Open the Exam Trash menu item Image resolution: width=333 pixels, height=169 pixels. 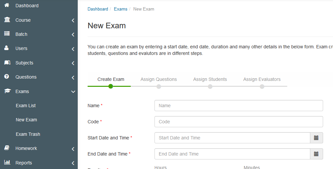pyautogui.click(x=28, y=134)
